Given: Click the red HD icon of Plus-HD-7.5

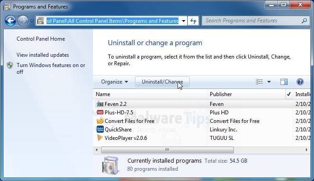Looking at the screenshot, I should pyautogui.click(x=100, y=113).
